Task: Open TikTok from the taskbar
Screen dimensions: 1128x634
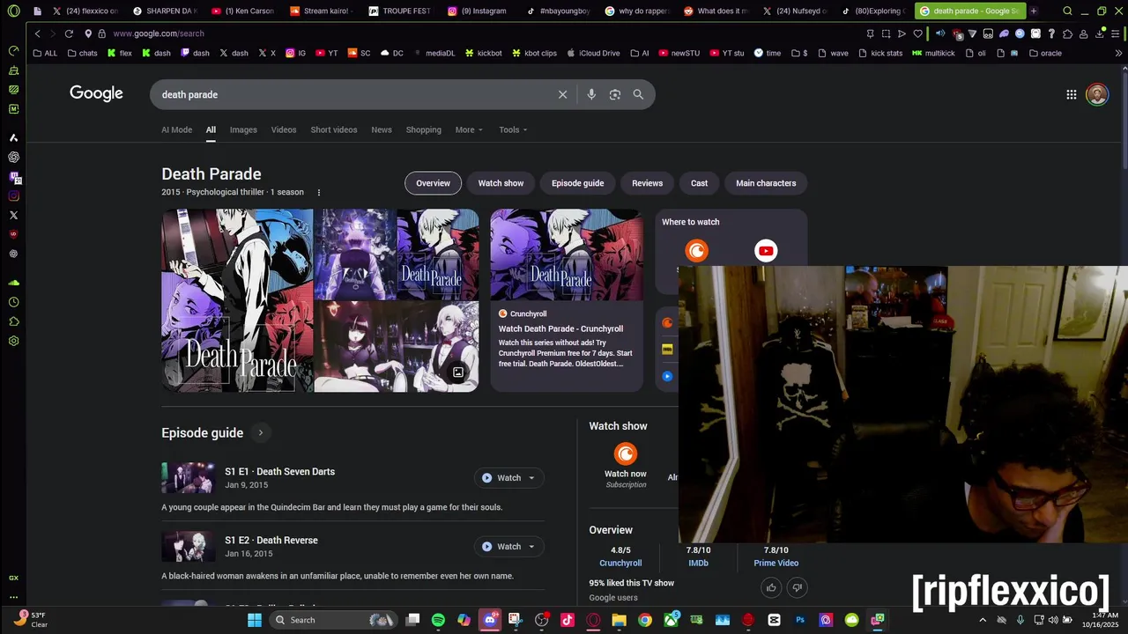Action: pyautogui.click(x=567, y=620)
